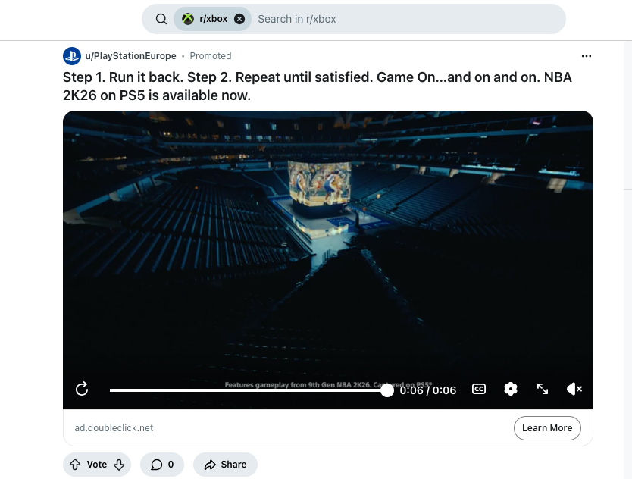Viewport: 632px width, 479px height.
Task: Upvote the NBA 2K26 post
Action: [x=76, y=464]
